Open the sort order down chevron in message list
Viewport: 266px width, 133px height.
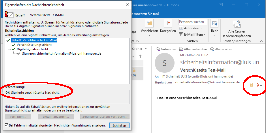click(133, 56)
